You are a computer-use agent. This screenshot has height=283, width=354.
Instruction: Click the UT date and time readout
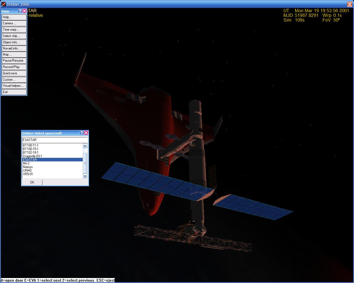point(316,11)
